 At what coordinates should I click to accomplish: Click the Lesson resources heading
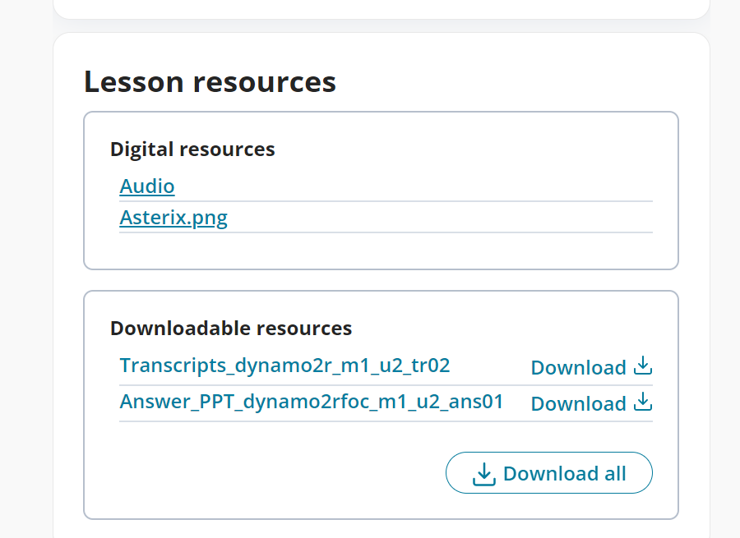click(x=210, y=82)
